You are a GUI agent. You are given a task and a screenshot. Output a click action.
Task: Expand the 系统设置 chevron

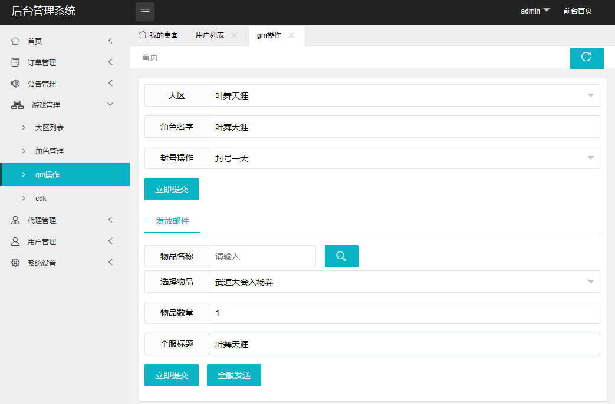pyautogui.click(x=111, y=262)
